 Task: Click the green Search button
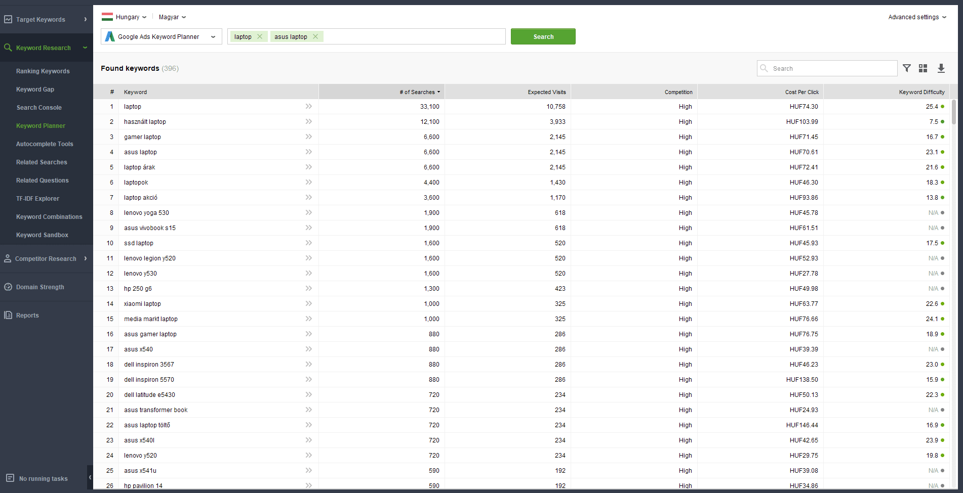tap(543, 36)
